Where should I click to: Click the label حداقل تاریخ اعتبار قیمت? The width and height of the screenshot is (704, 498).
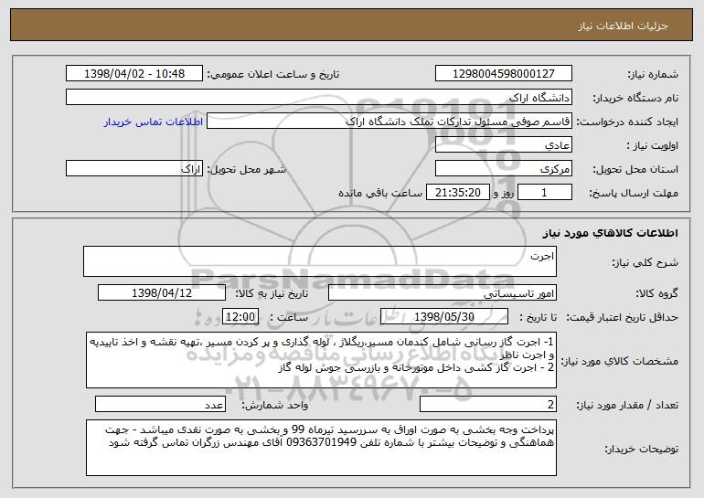pos(623,317)
